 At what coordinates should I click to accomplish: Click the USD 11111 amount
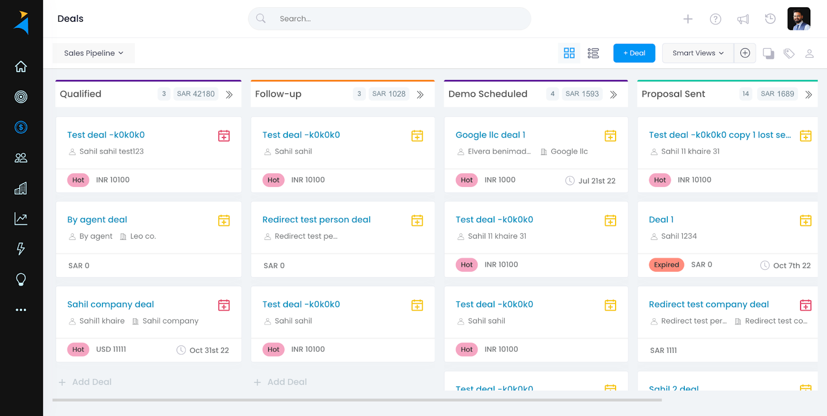pos(111,349)
